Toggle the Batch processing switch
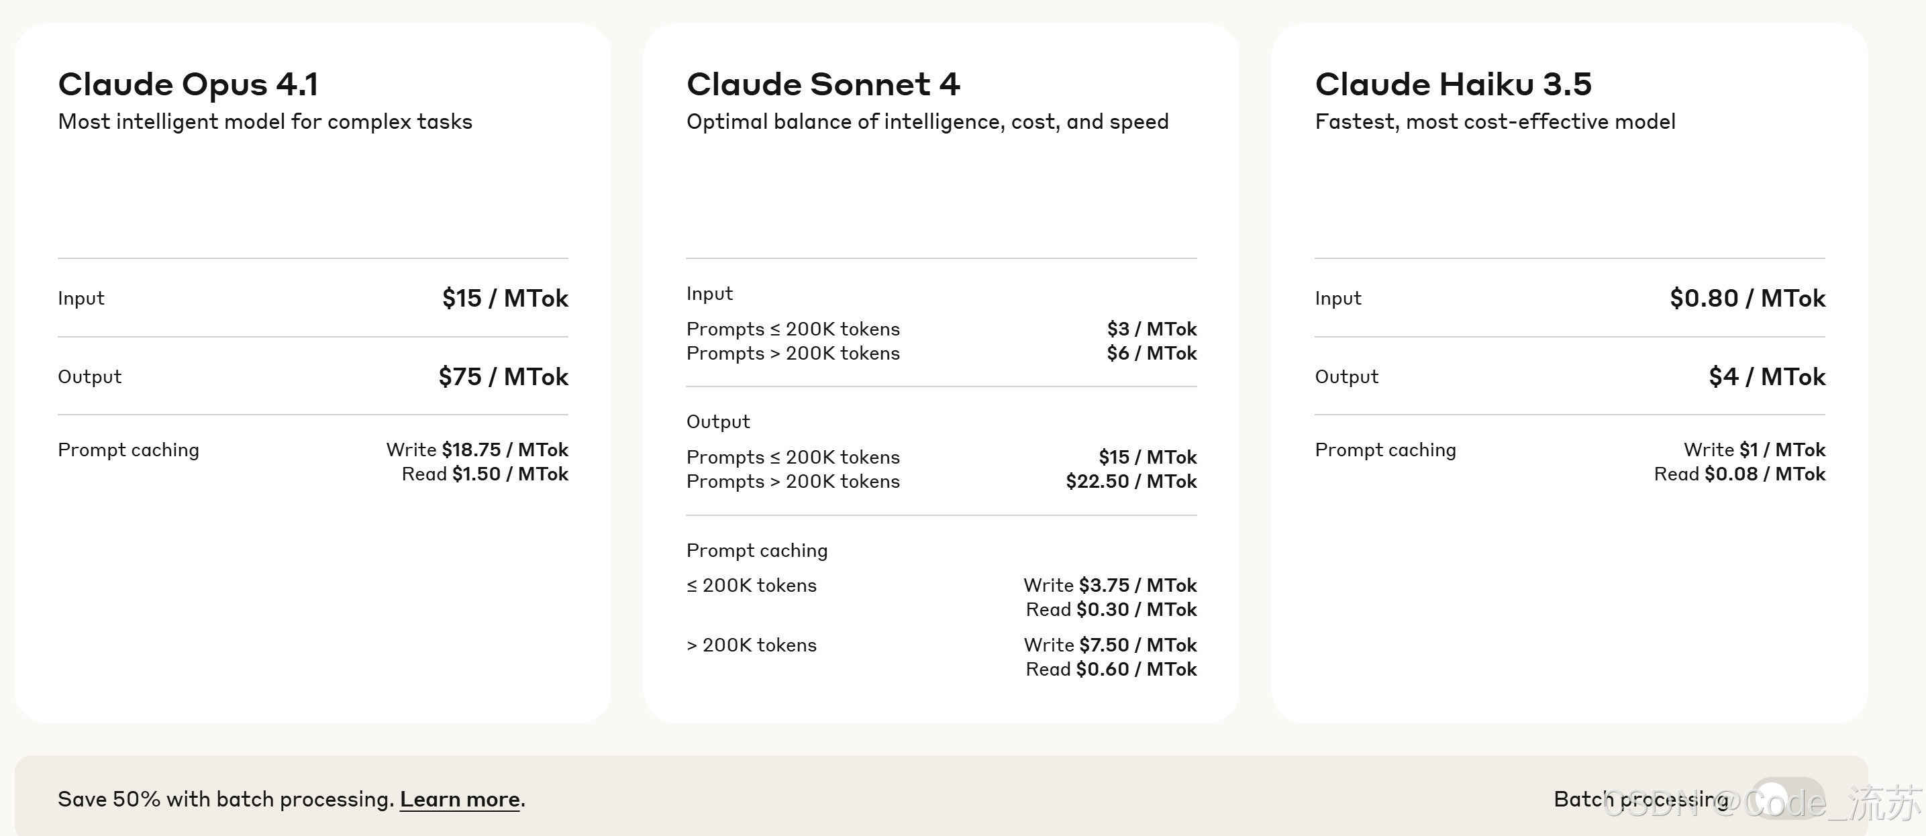1926x836 pixels. point(1787,799)
